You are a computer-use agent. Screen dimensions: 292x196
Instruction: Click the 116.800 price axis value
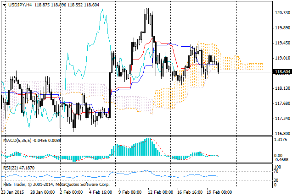pos(281,134)
